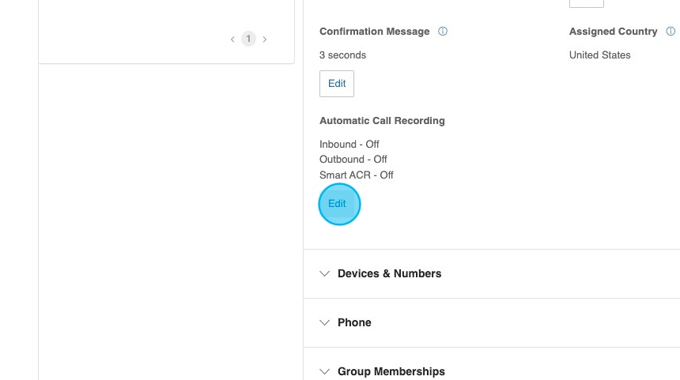The width and height of the screenshot is (680, 380).
Task: Expand the Phone section chevron
Action: tap(324, 323)
